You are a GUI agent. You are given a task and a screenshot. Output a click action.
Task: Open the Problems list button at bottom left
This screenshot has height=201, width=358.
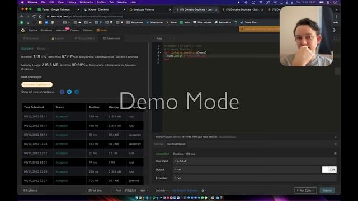pyautogui.click(x=30, y=190)
